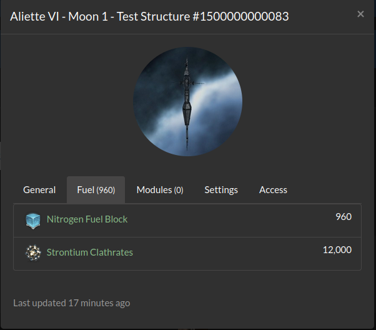Click the 960 quantity for Nitrogen Fuel Block
The height and width of the screenshot is (330, 376).
(344, 217)
